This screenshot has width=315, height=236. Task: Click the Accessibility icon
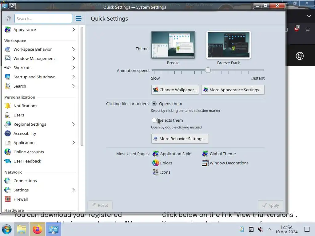8,133
